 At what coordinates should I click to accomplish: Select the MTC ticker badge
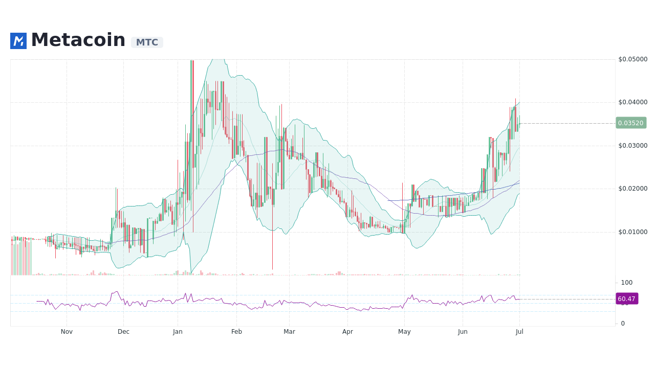tap(147, 42)
